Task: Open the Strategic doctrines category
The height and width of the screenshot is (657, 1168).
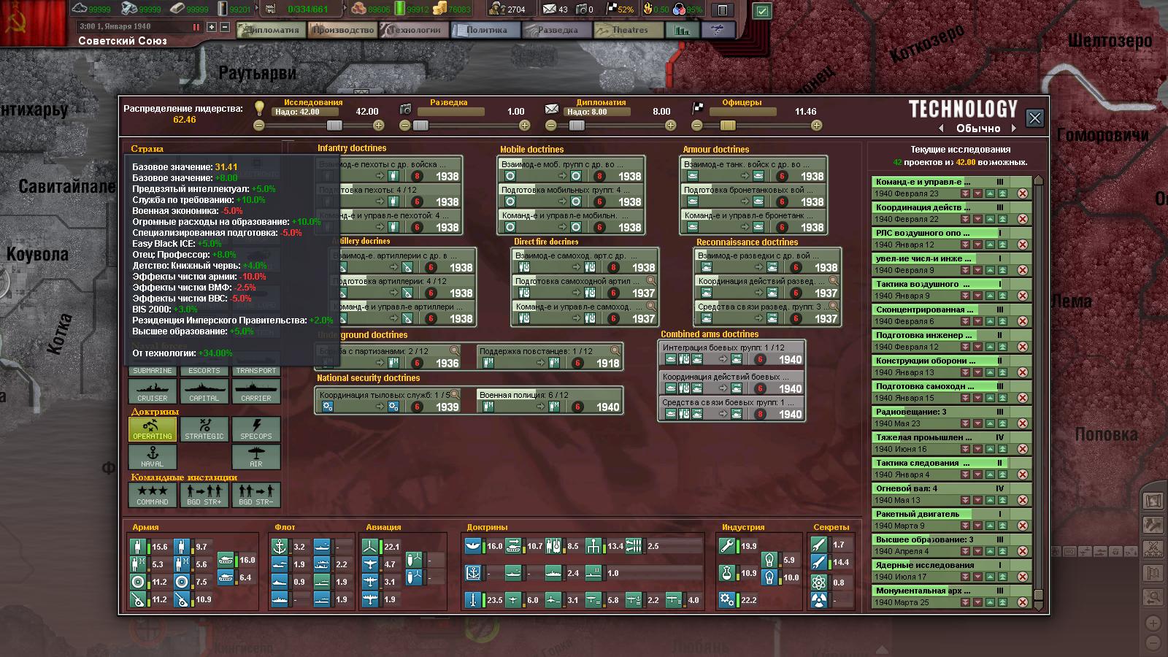Action: pyautogui.click(x=204, y=429)
